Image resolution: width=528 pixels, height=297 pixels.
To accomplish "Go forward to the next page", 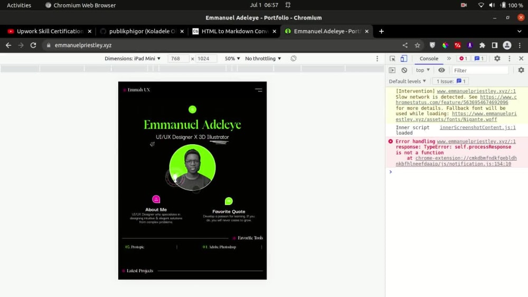I will pos(21,45).
